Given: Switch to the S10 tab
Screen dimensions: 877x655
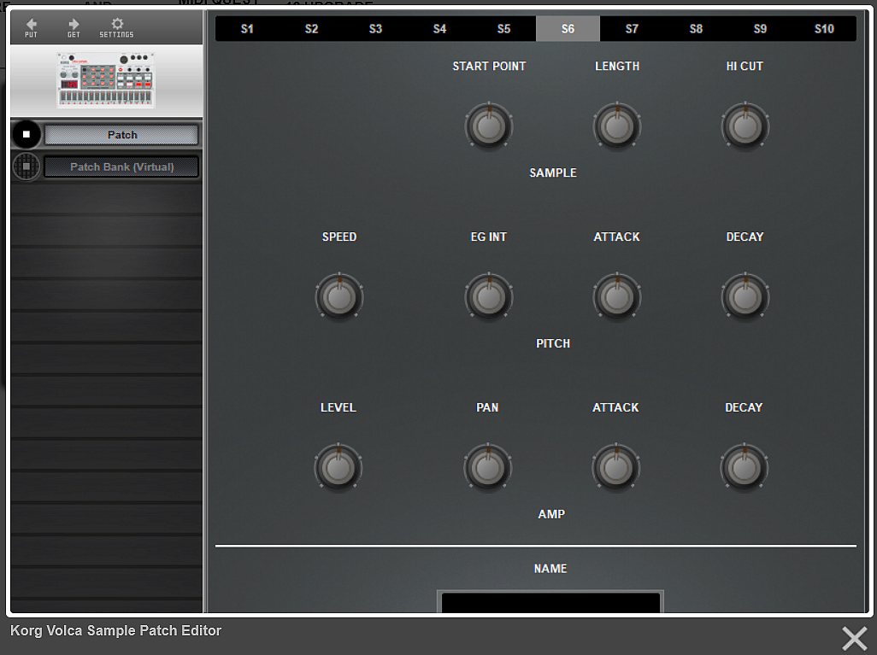Looking at the screenshot, I should click(x=824, y=28).
